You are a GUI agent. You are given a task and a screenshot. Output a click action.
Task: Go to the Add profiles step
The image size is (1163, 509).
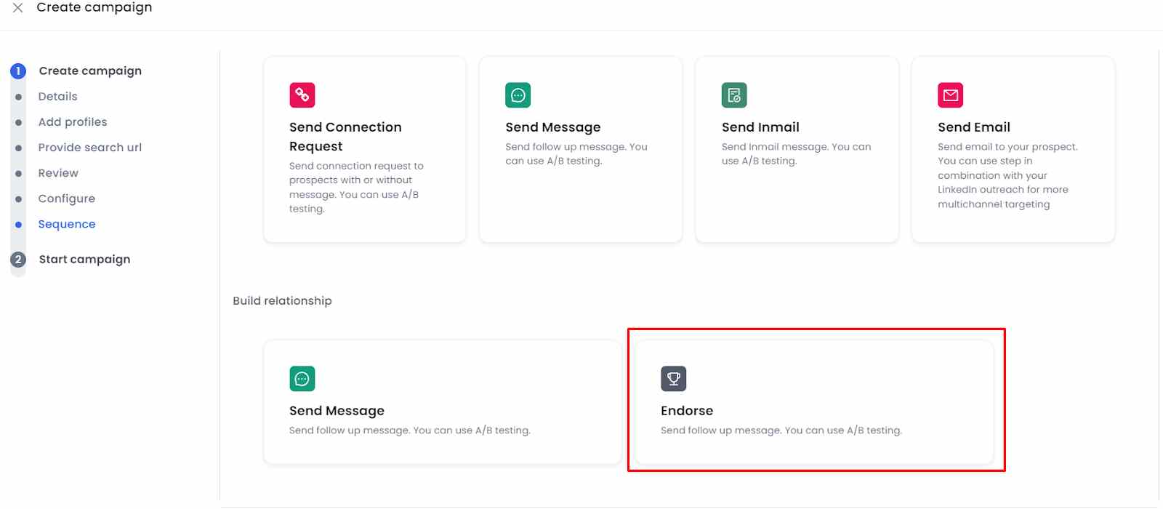[x=73, y=122]
